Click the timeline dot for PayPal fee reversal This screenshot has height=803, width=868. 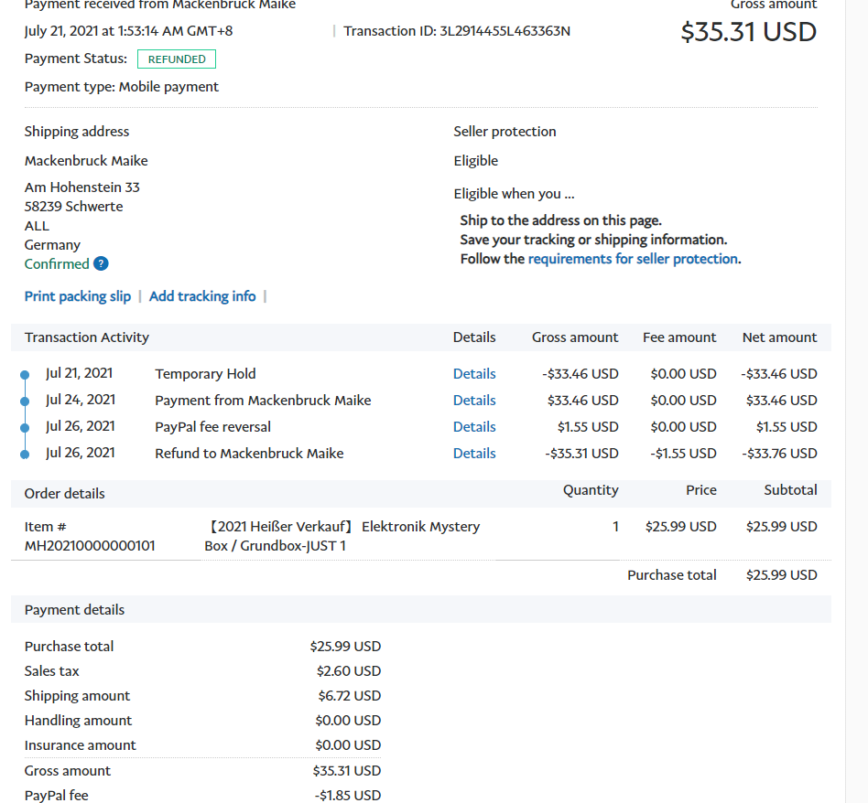25,428
